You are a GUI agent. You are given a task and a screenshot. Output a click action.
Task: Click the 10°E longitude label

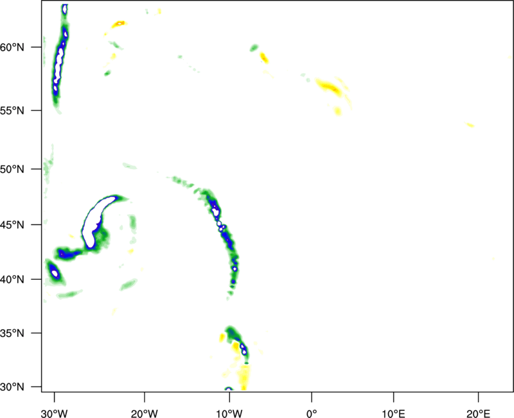(x=393, y=413)
